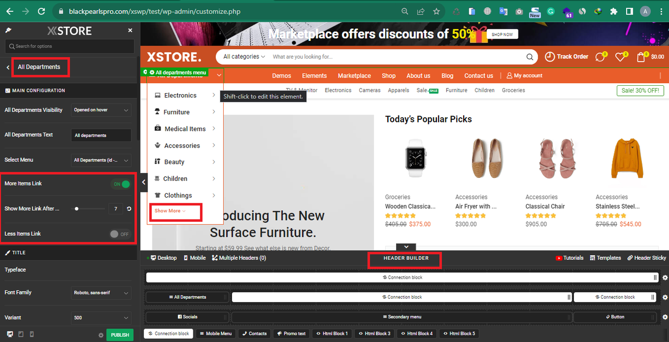Reset the Show More Link After value
This screenshot has width=669, height=342.
[129, 209]
